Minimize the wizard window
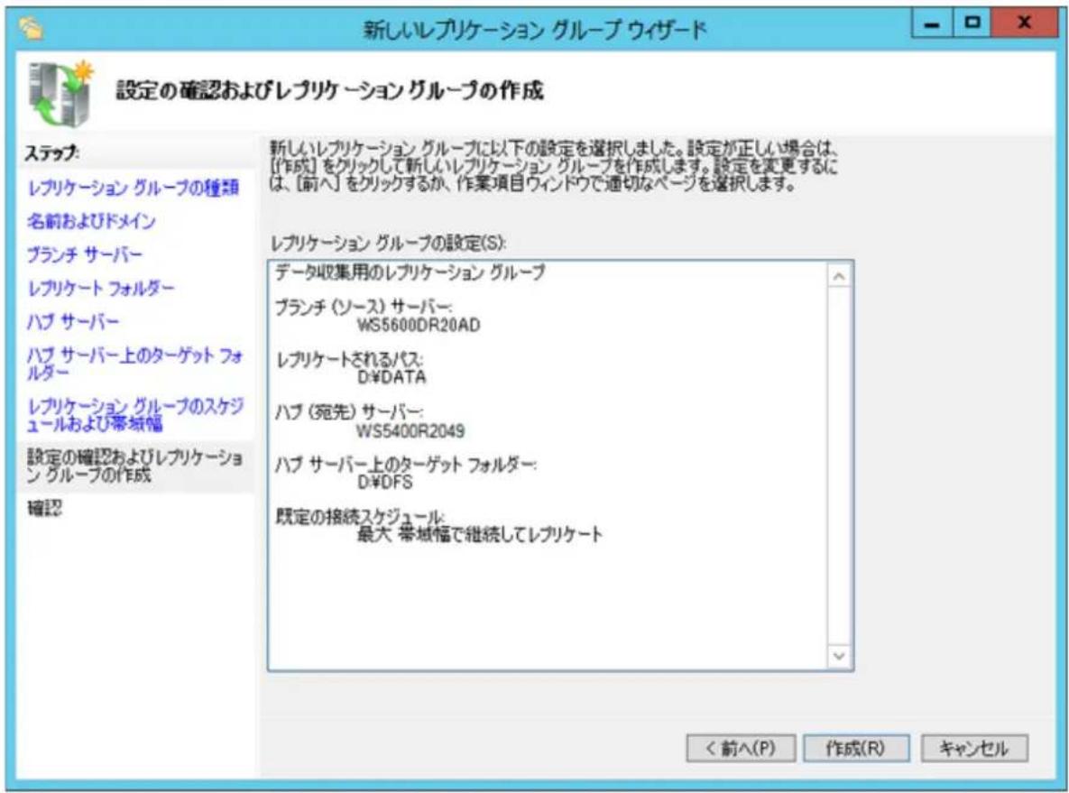1069x793 pixels. pos(932,23)
